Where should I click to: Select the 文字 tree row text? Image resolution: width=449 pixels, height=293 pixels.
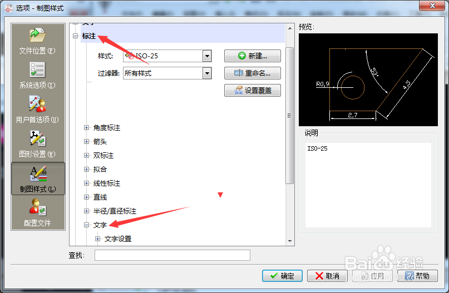[x=100, y=225]
